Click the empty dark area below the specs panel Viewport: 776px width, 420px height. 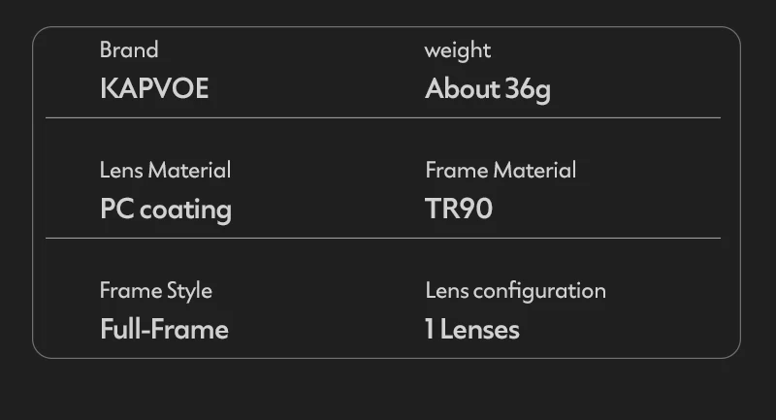click(x=388, y=390)
